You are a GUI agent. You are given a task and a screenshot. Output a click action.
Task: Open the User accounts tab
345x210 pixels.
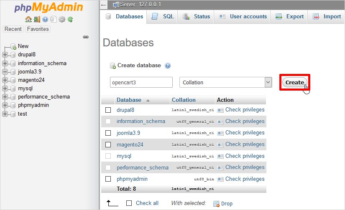click(x=243, y=17)
